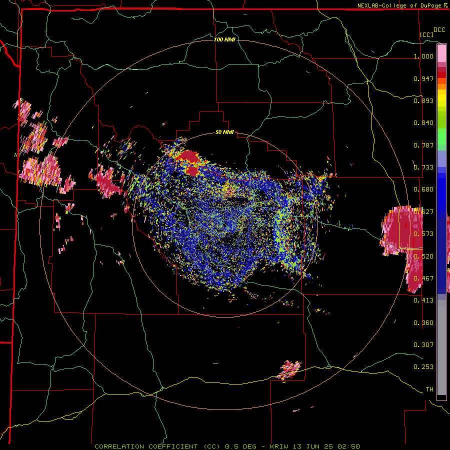Pick the bright green color bar segment
The image size is (450, 450).
[x=441, y=136]
